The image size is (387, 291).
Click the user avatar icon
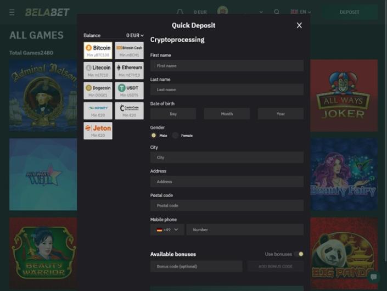222,11
